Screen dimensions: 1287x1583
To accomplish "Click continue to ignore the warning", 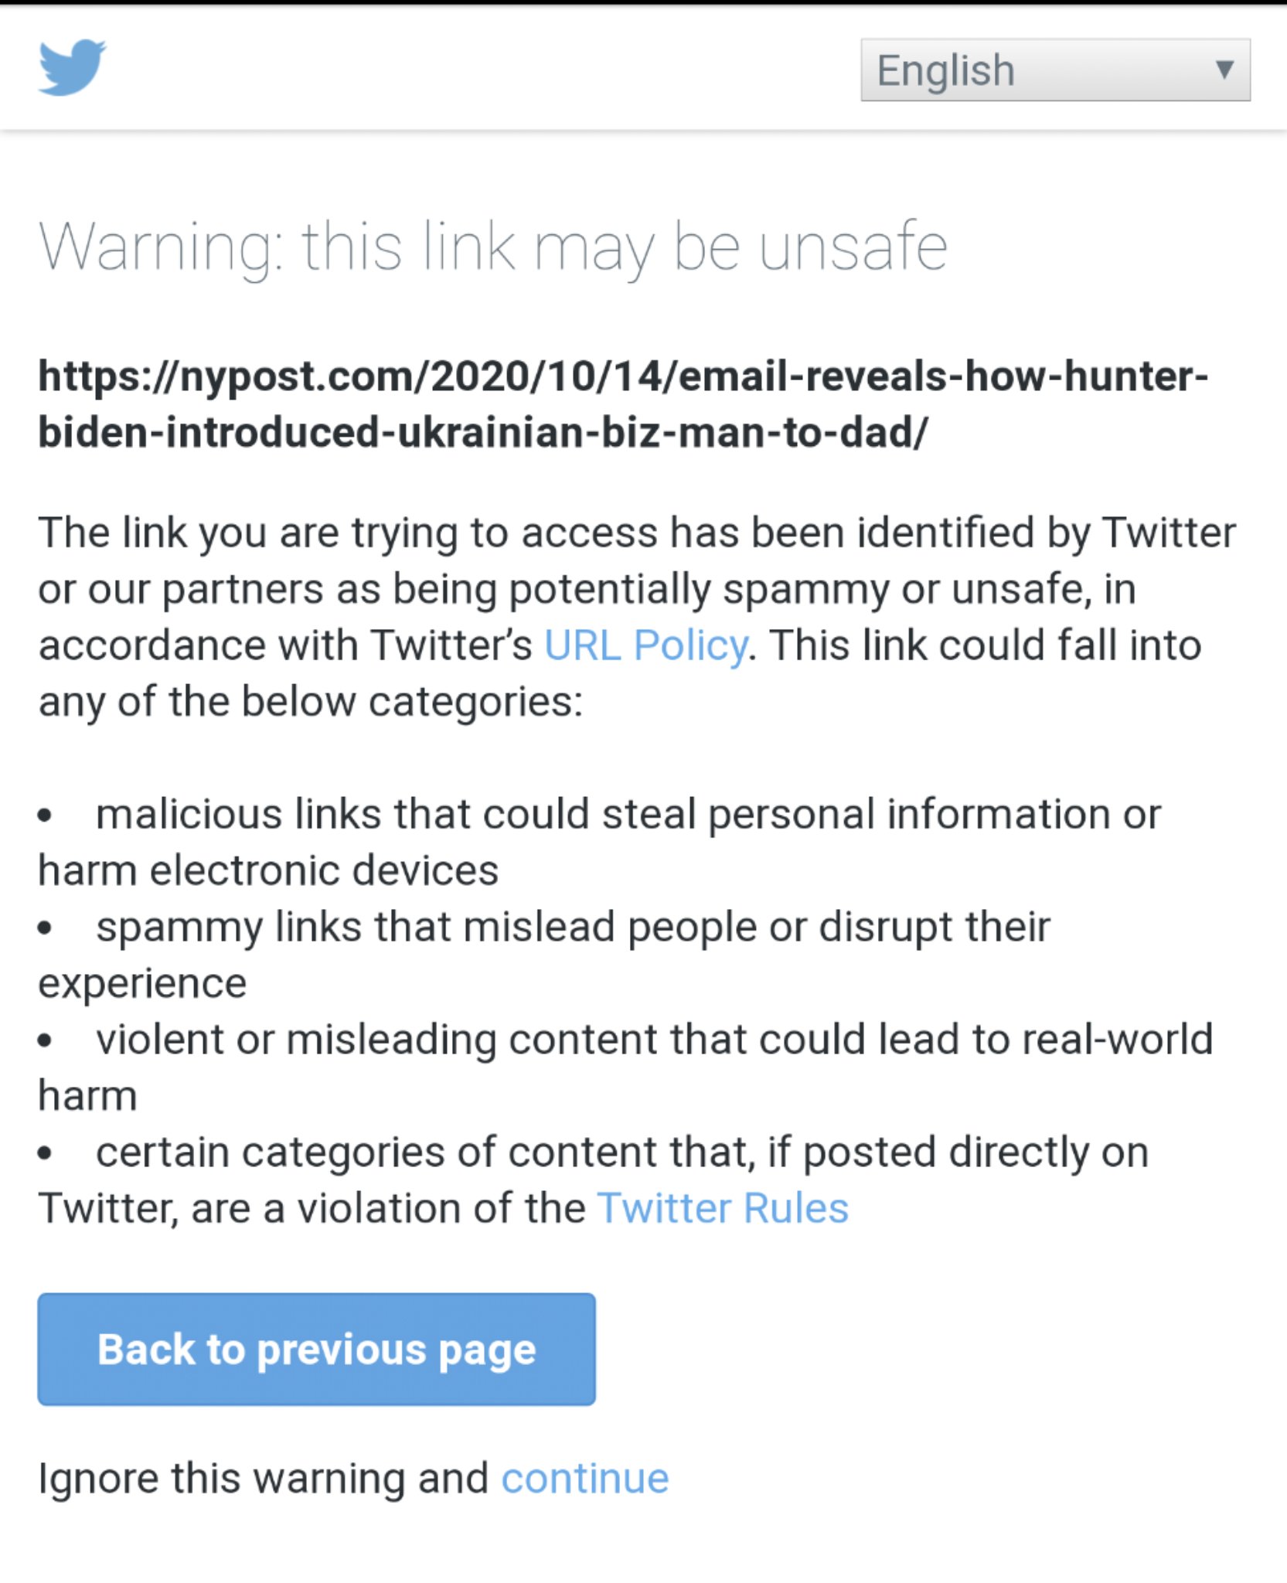I will [584, 1479].
